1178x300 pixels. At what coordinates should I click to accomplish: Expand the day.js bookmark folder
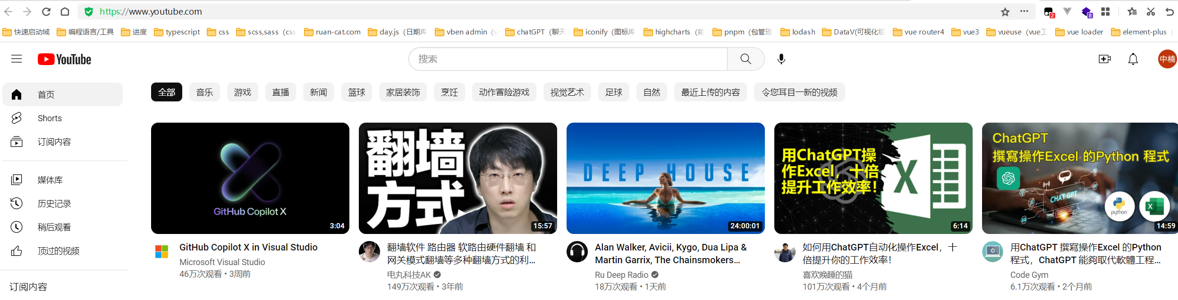[x=398, y=32]
